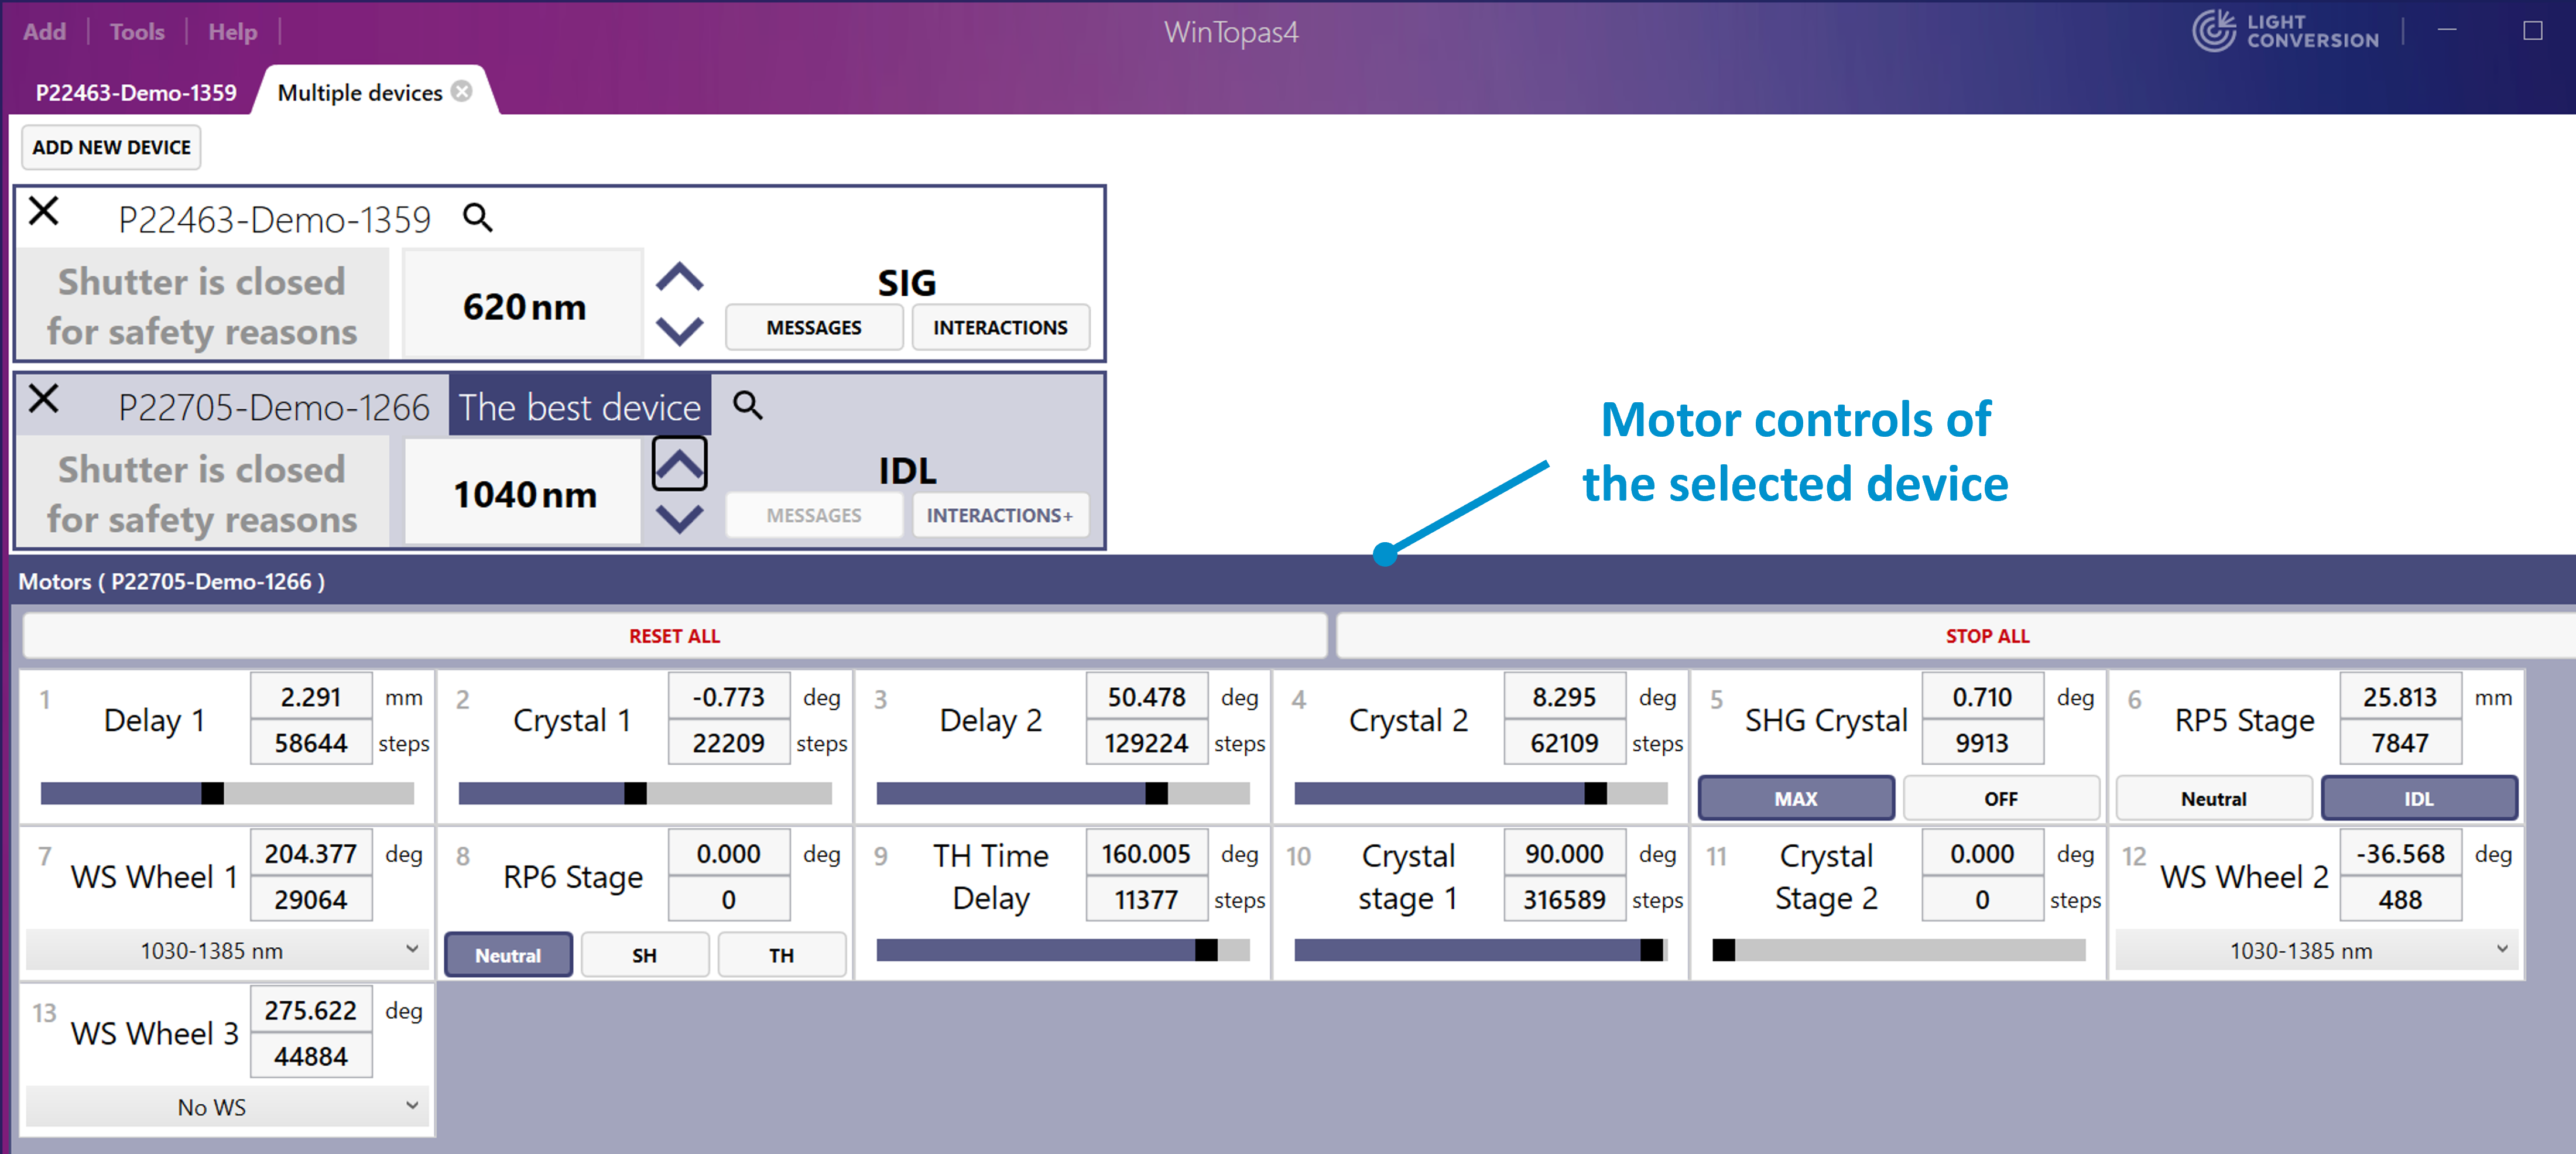Click ADD NEW DEVICE button

coord(111,147)
